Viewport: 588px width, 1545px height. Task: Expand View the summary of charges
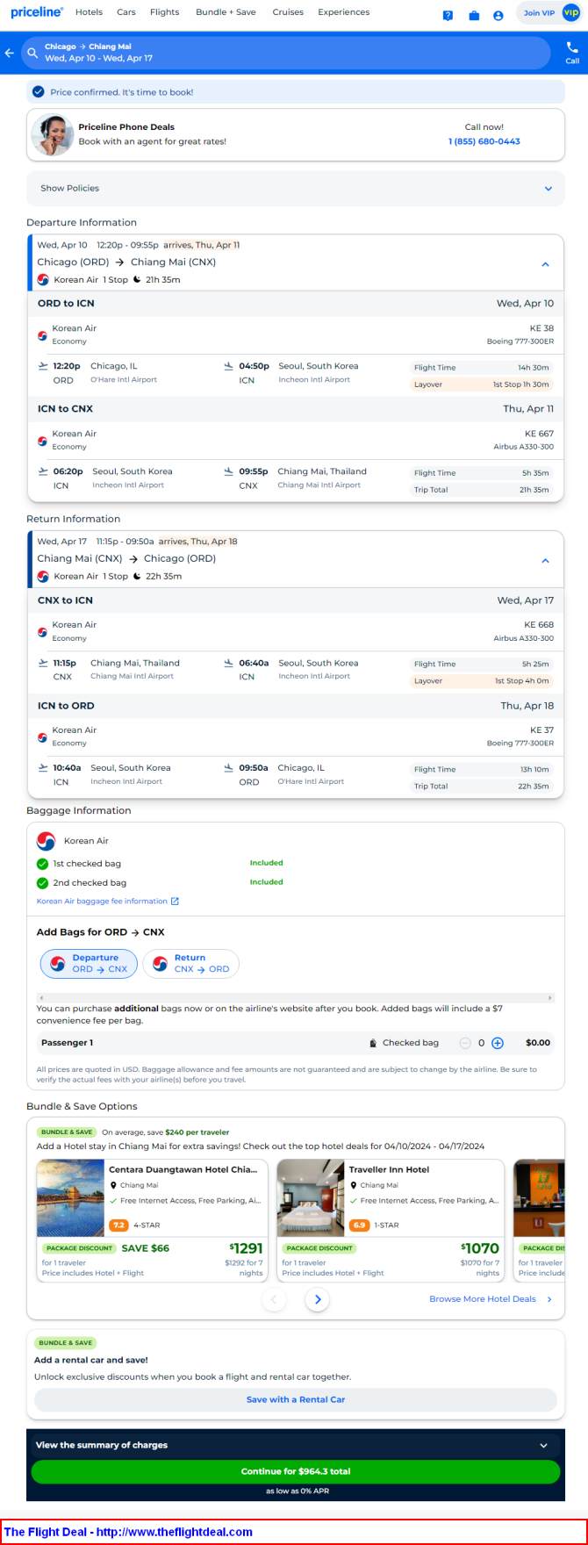(296, 1445)
